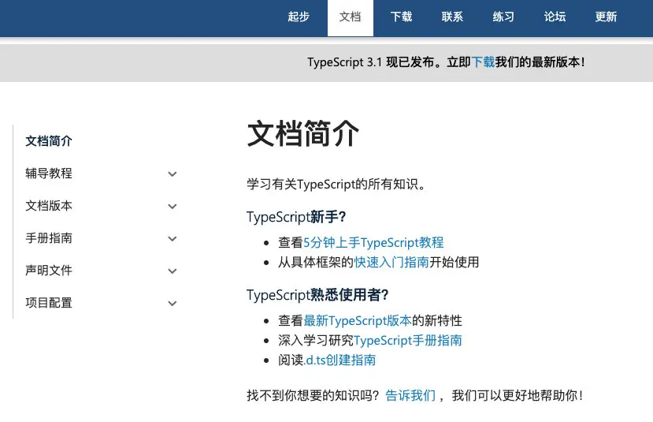Select the 文档 tab in navigation
Screen dimensions: 653x422
tap(351, 17)
